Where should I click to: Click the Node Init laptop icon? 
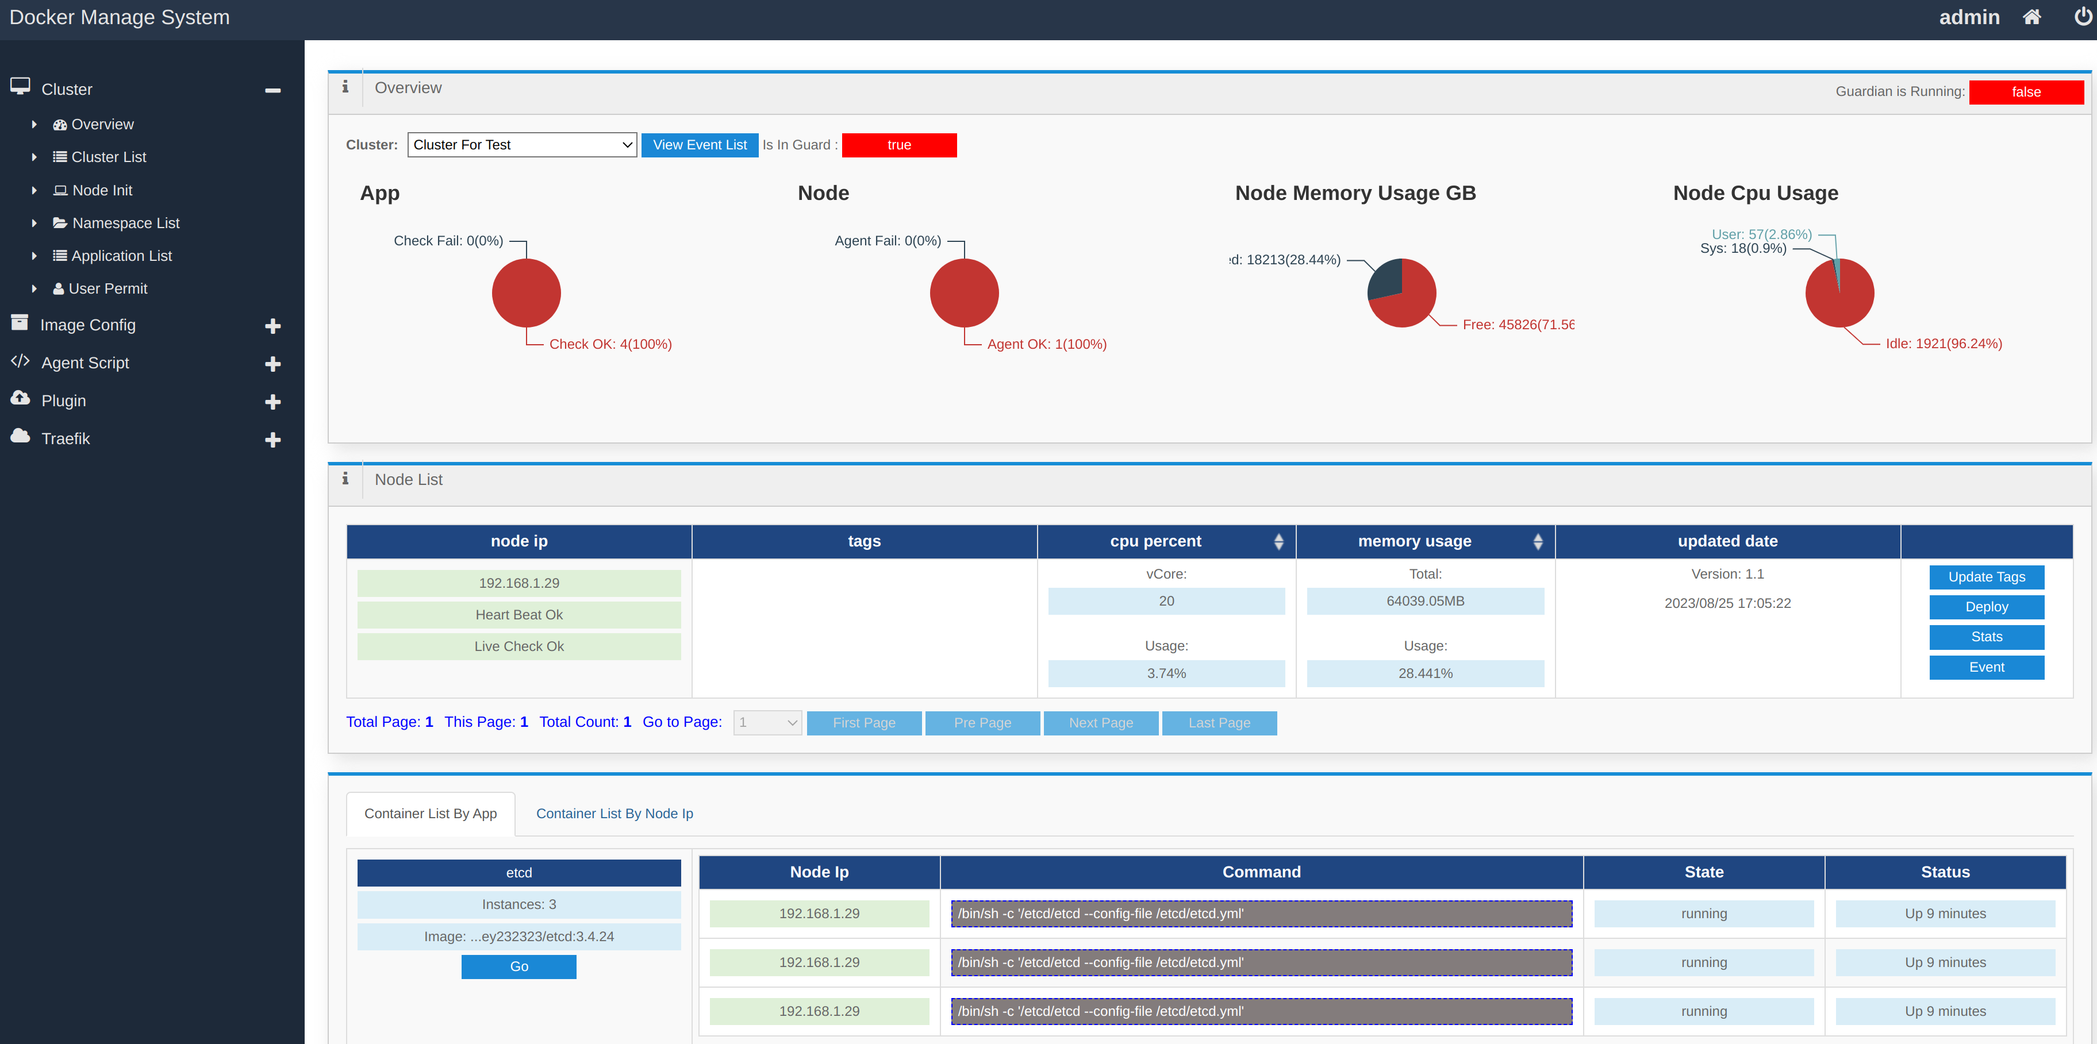60,190
